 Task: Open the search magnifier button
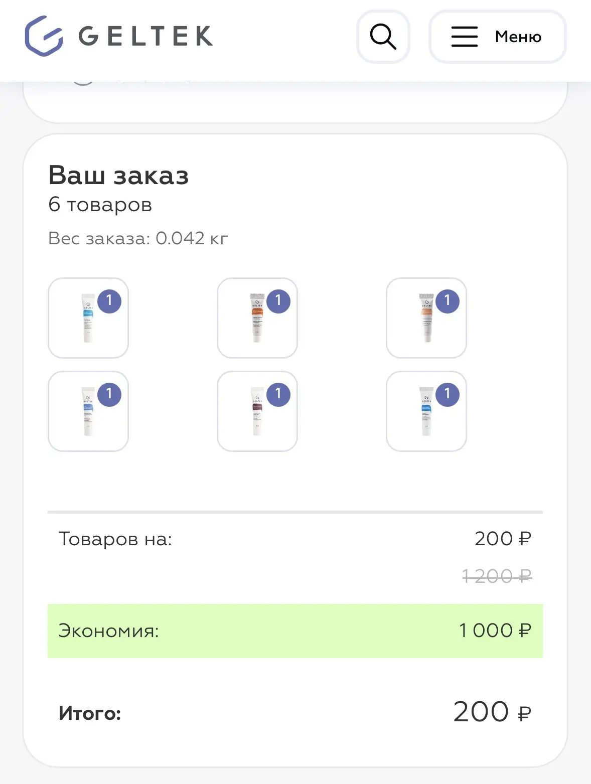pos(383,37)
